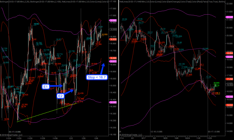
Task: Click the magenta 21.147 marker on daily chart
Action: click(229, 17)
